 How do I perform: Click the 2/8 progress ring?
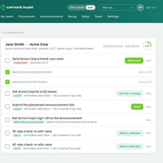tap(147, 46)
